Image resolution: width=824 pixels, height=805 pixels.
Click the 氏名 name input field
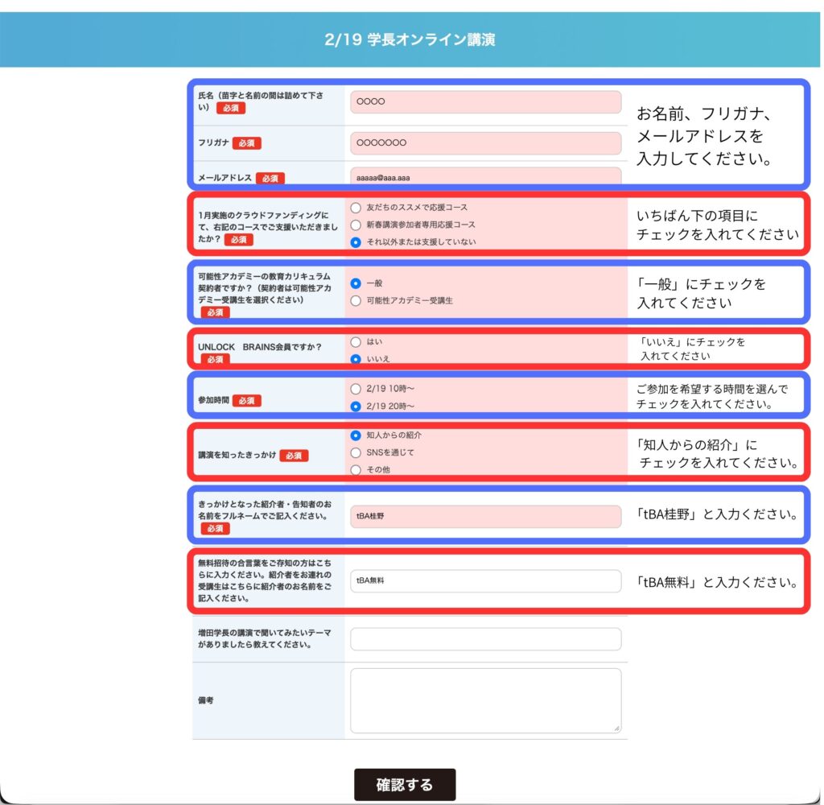pyautogui.click(x=485, y=102)
